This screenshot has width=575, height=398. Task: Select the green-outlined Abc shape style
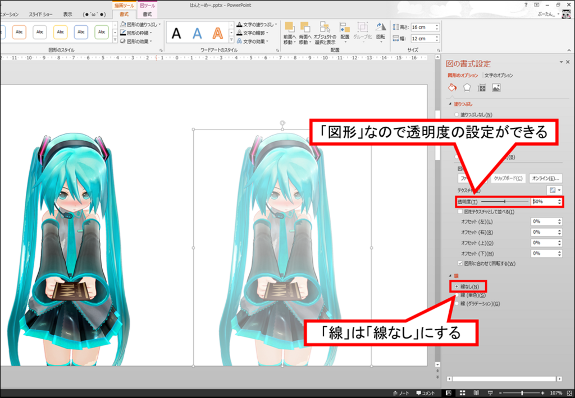tap(102, 32)
